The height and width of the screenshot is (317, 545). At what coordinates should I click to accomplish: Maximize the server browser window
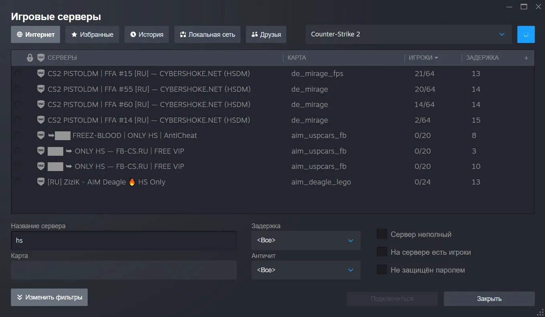click(x=524, y=7)
